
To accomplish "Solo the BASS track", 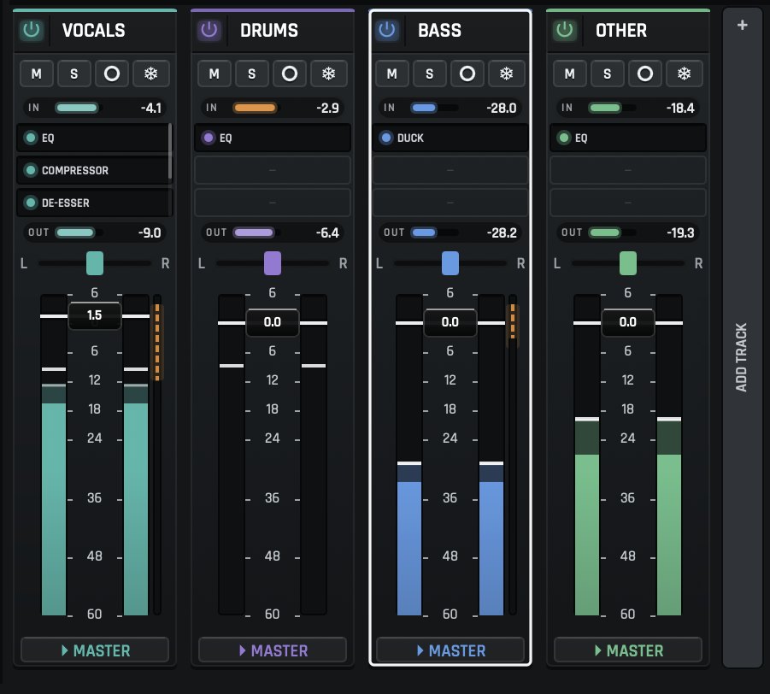I will (430, 74).
